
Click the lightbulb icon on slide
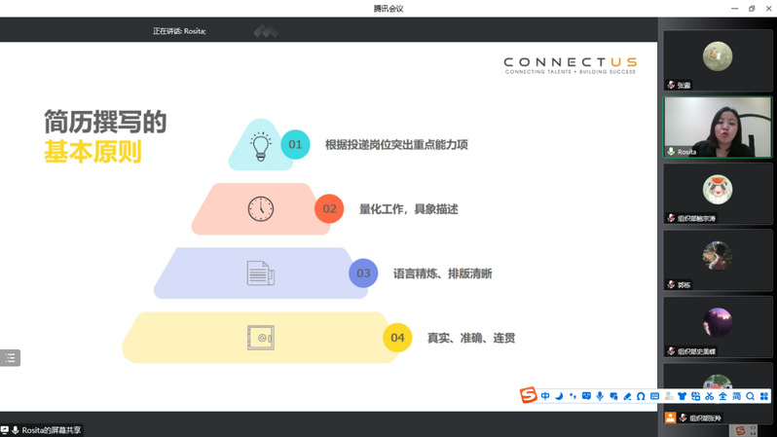coord(260,145)
